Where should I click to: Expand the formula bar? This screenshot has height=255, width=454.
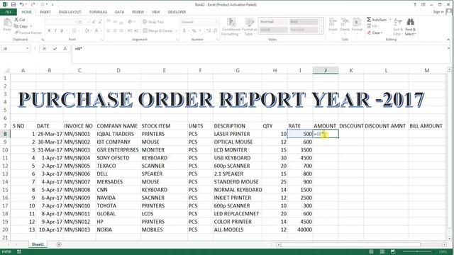[x=448, y=48]
